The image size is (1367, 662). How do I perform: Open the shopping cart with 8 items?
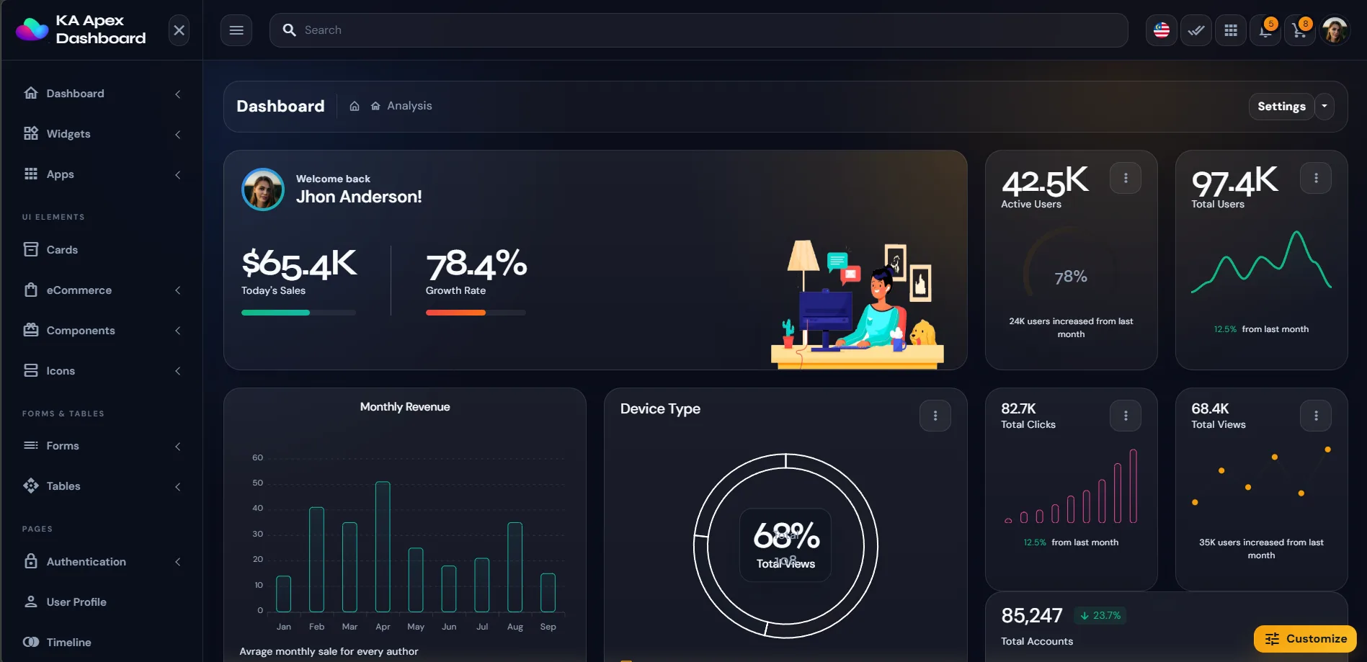pyautogui.click(x=1300, y=30)
